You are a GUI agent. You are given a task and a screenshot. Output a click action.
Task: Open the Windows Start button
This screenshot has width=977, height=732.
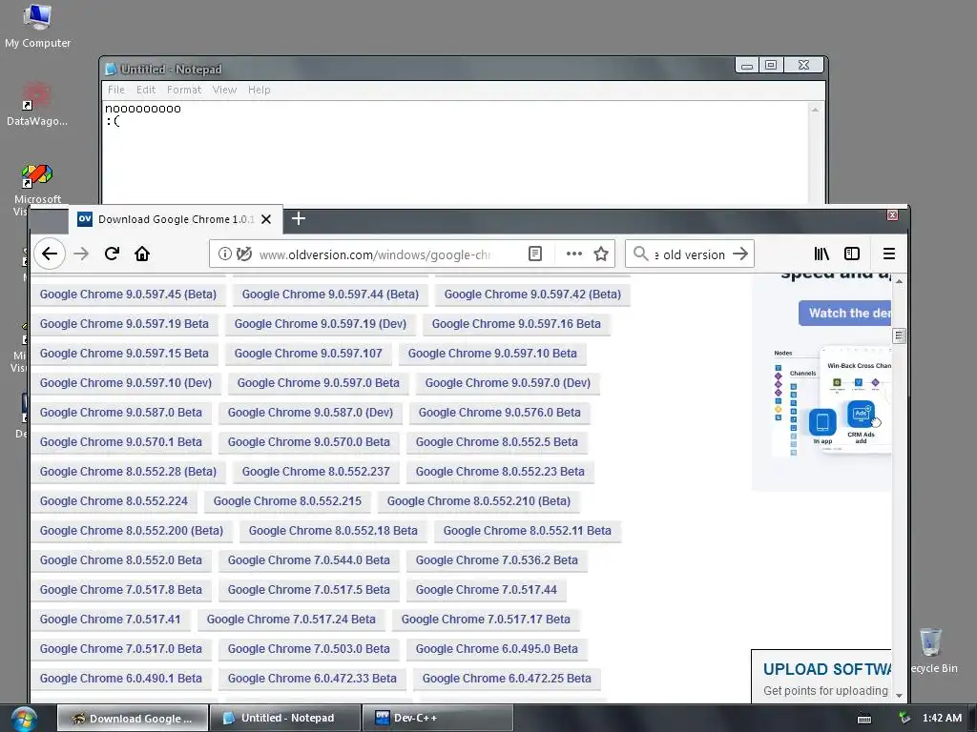24,719
